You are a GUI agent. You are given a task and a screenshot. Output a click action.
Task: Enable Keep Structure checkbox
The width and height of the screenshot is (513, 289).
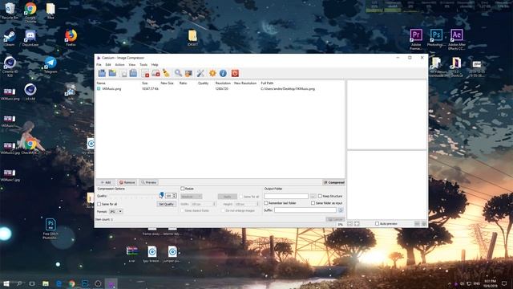pyautogui.click(x=320, y=196)
